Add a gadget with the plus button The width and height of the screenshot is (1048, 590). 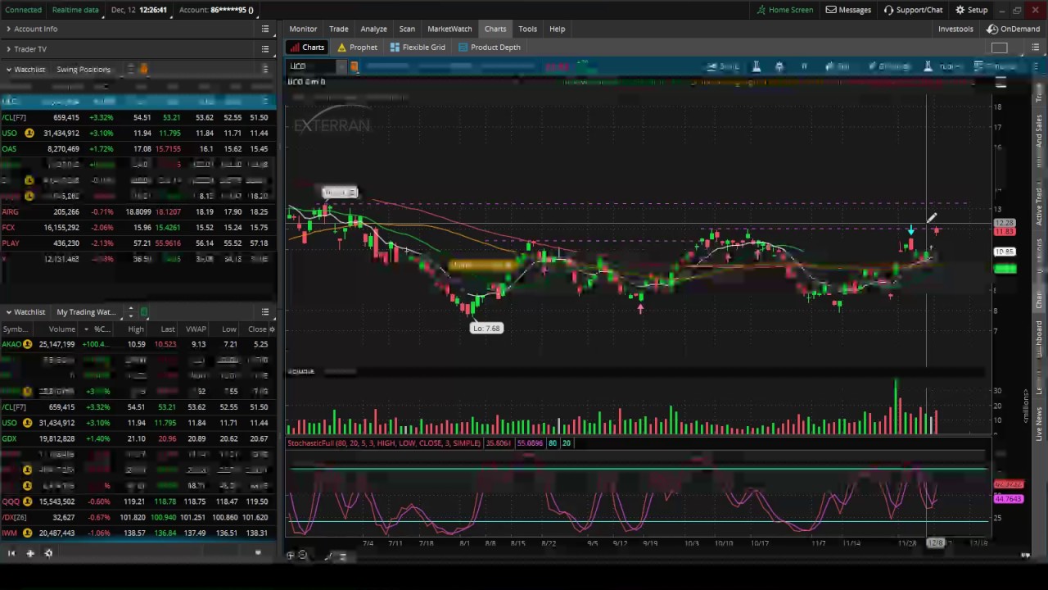pyautogui.click(x=29, y=554)
